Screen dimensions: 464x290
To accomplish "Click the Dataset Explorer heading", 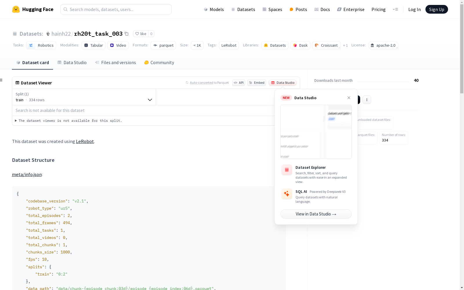I will click(x=311, y=167).
